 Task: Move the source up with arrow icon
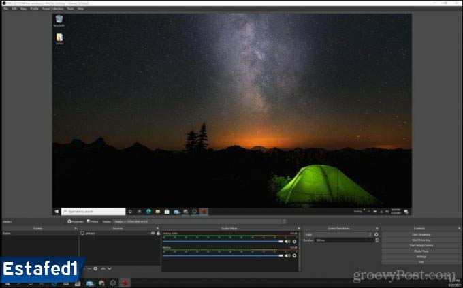click(103, 268)
